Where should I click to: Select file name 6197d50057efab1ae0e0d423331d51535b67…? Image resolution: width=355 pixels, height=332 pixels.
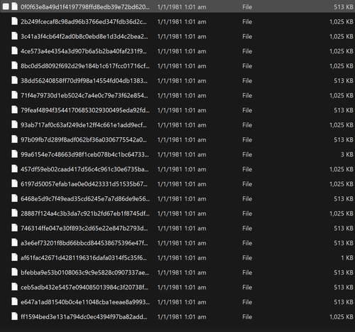point(84,184)
